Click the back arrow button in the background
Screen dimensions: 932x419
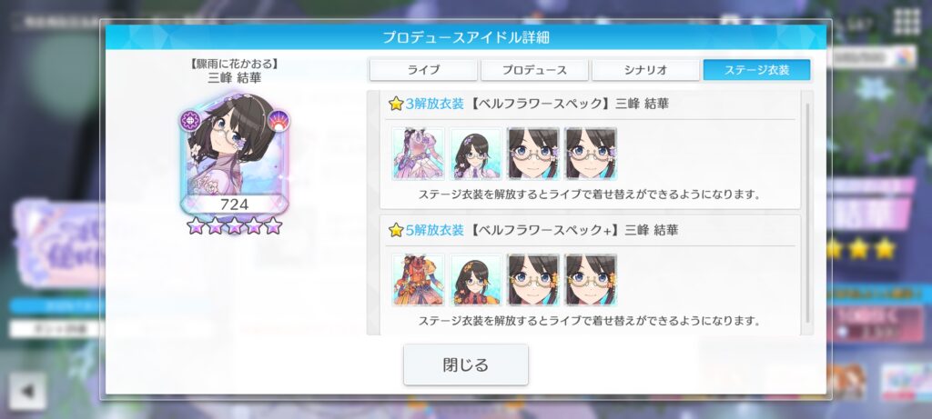click(27, 391)
